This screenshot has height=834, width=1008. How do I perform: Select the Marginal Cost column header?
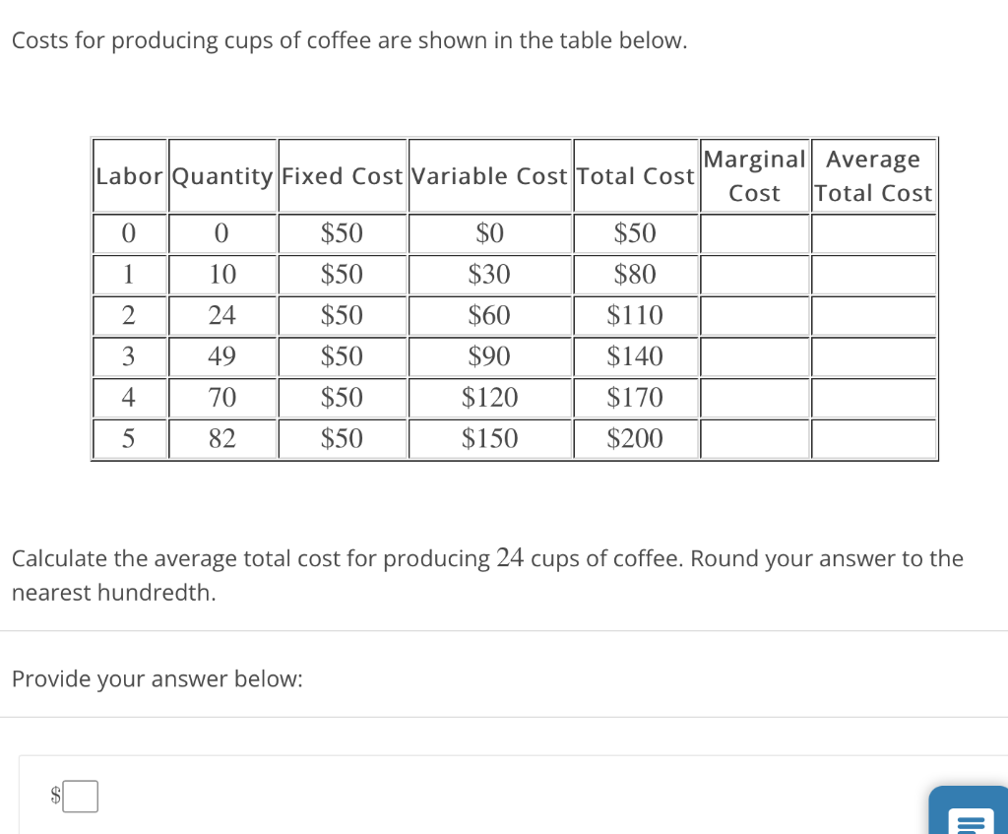coord(754,176)
